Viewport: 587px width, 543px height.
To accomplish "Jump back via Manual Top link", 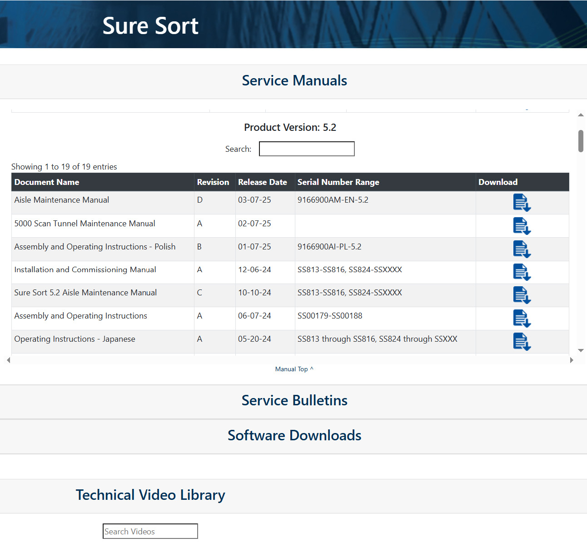I will 294,369.
